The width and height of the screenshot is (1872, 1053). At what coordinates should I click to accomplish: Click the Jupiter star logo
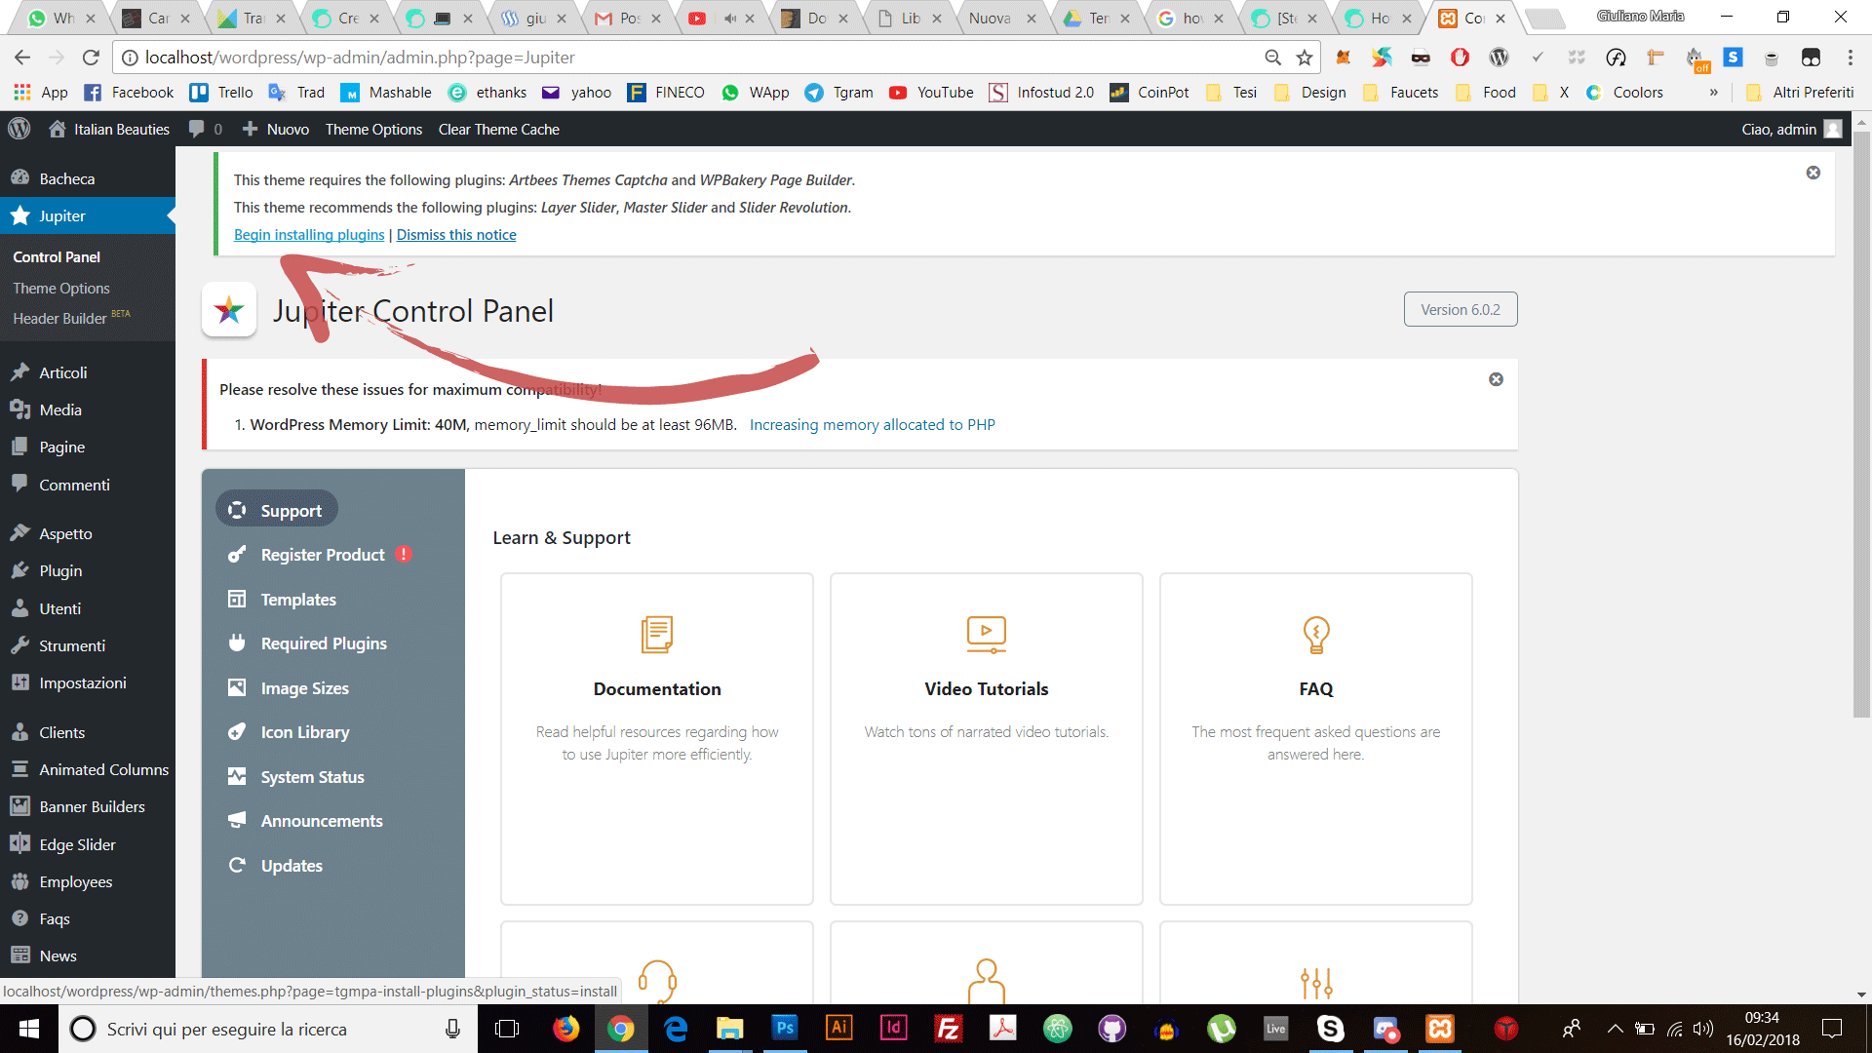click(x=229, y=310)
